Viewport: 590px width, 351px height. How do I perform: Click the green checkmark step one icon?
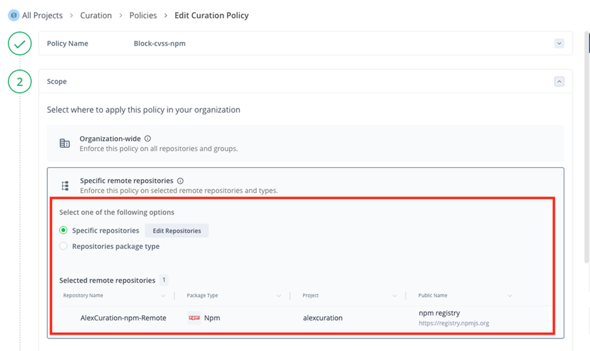click(20, 44)
